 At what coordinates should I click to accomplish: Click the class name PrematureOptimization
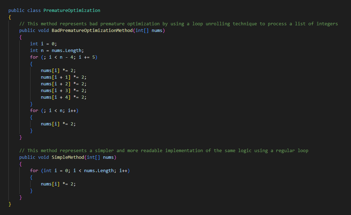(72, 10)
